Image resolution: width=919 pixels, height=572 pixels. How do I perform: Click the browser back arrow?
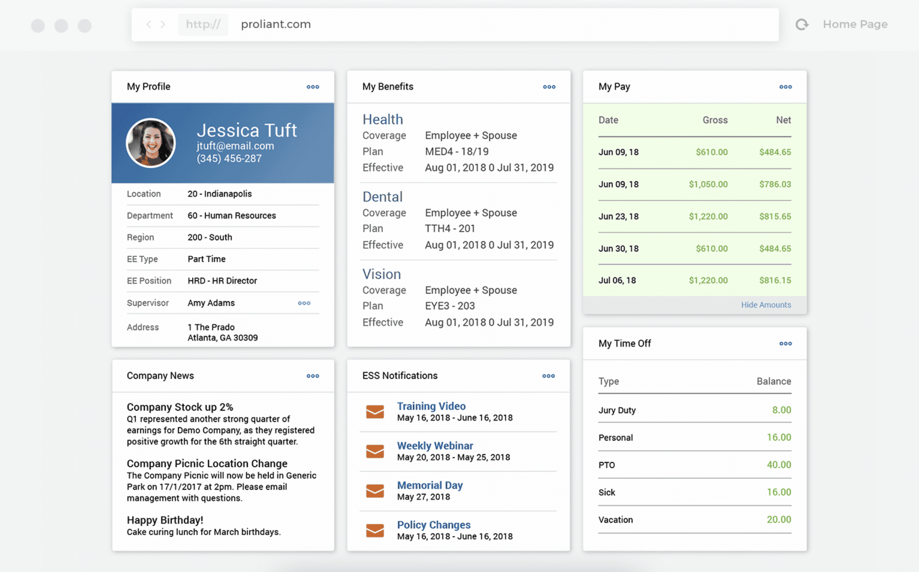point(149,24)
